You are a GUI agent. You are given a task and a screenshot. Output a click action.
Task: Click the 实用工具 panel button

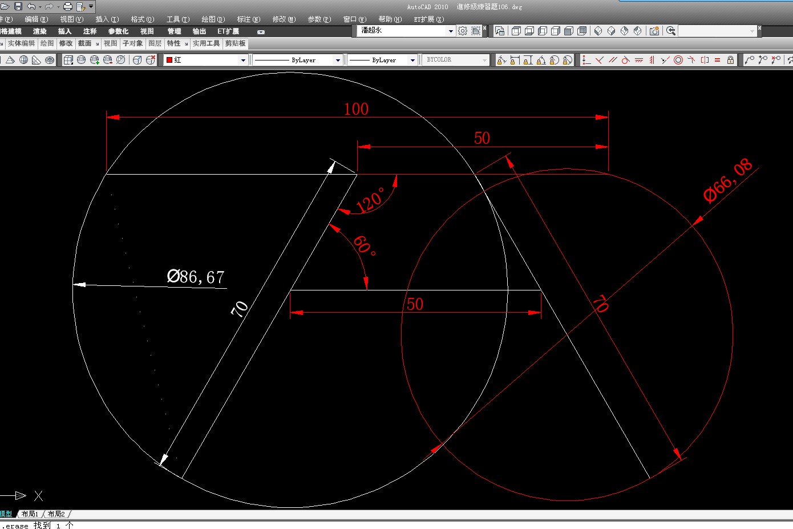coord(206,43)
